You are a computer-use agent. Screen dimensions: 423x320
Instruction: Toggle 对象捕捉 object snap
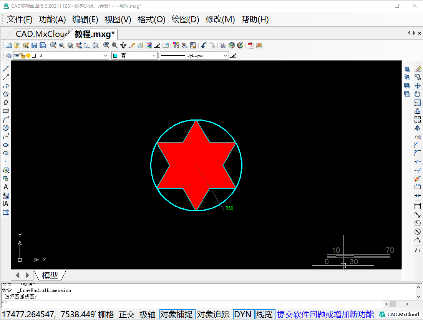click(177, 314)
